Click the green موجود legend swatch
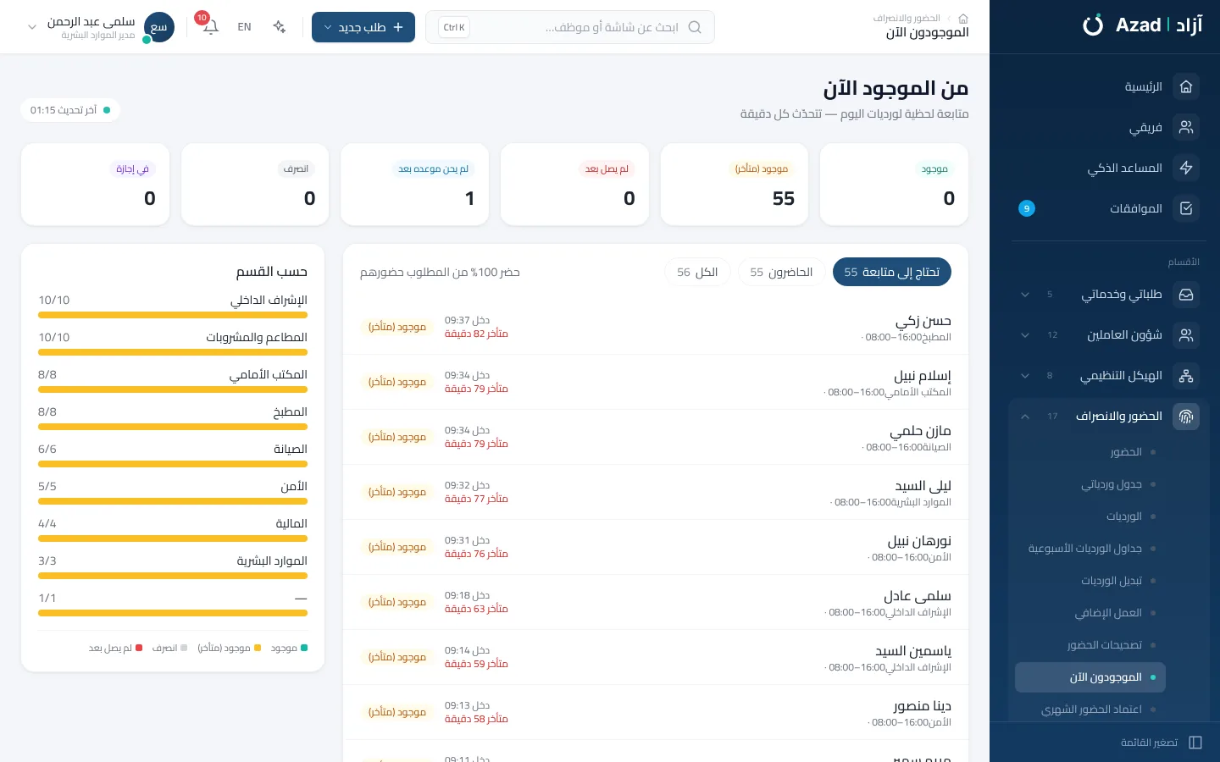This screenshot has width=1220, height=762. pyautogui.click(x=304, y=648)
